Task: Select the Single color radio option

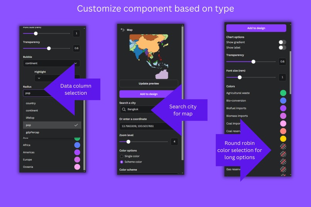Action: tap(122, 156)
